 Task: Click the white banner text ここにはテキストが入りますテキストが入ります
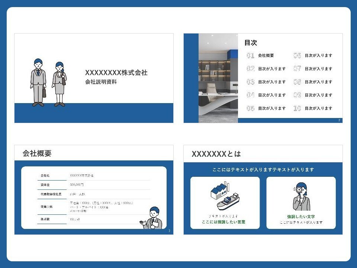263,170
